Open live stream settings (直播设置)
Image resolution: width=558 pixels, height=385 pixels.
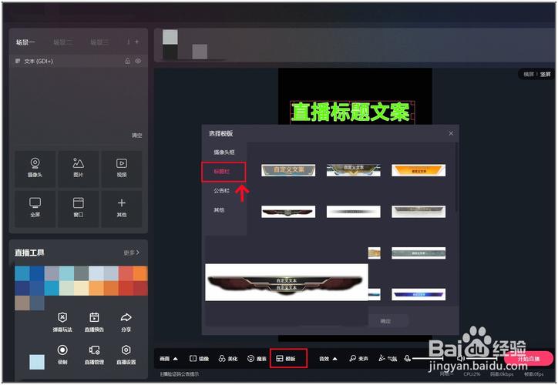pos(126,354)
